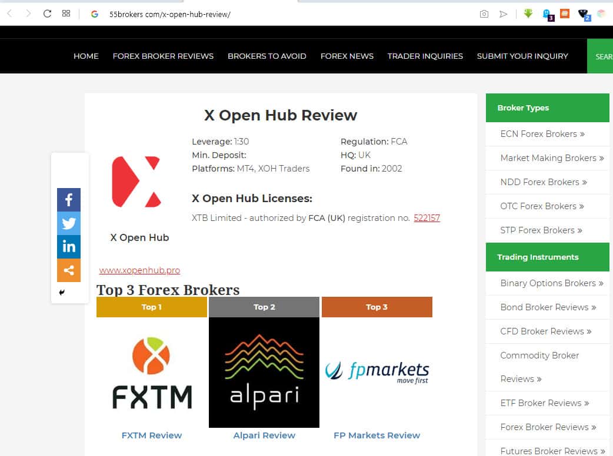Open Market Making Brokers category

tap(552, 158)
